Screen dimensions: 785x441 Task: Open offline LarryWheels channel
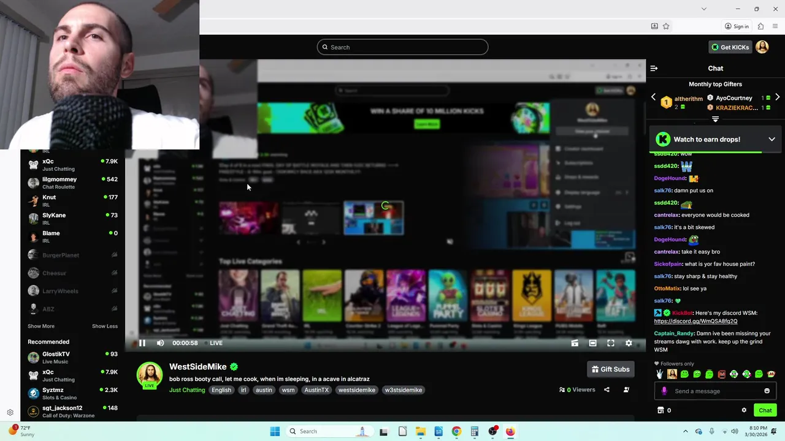point(72,291)
